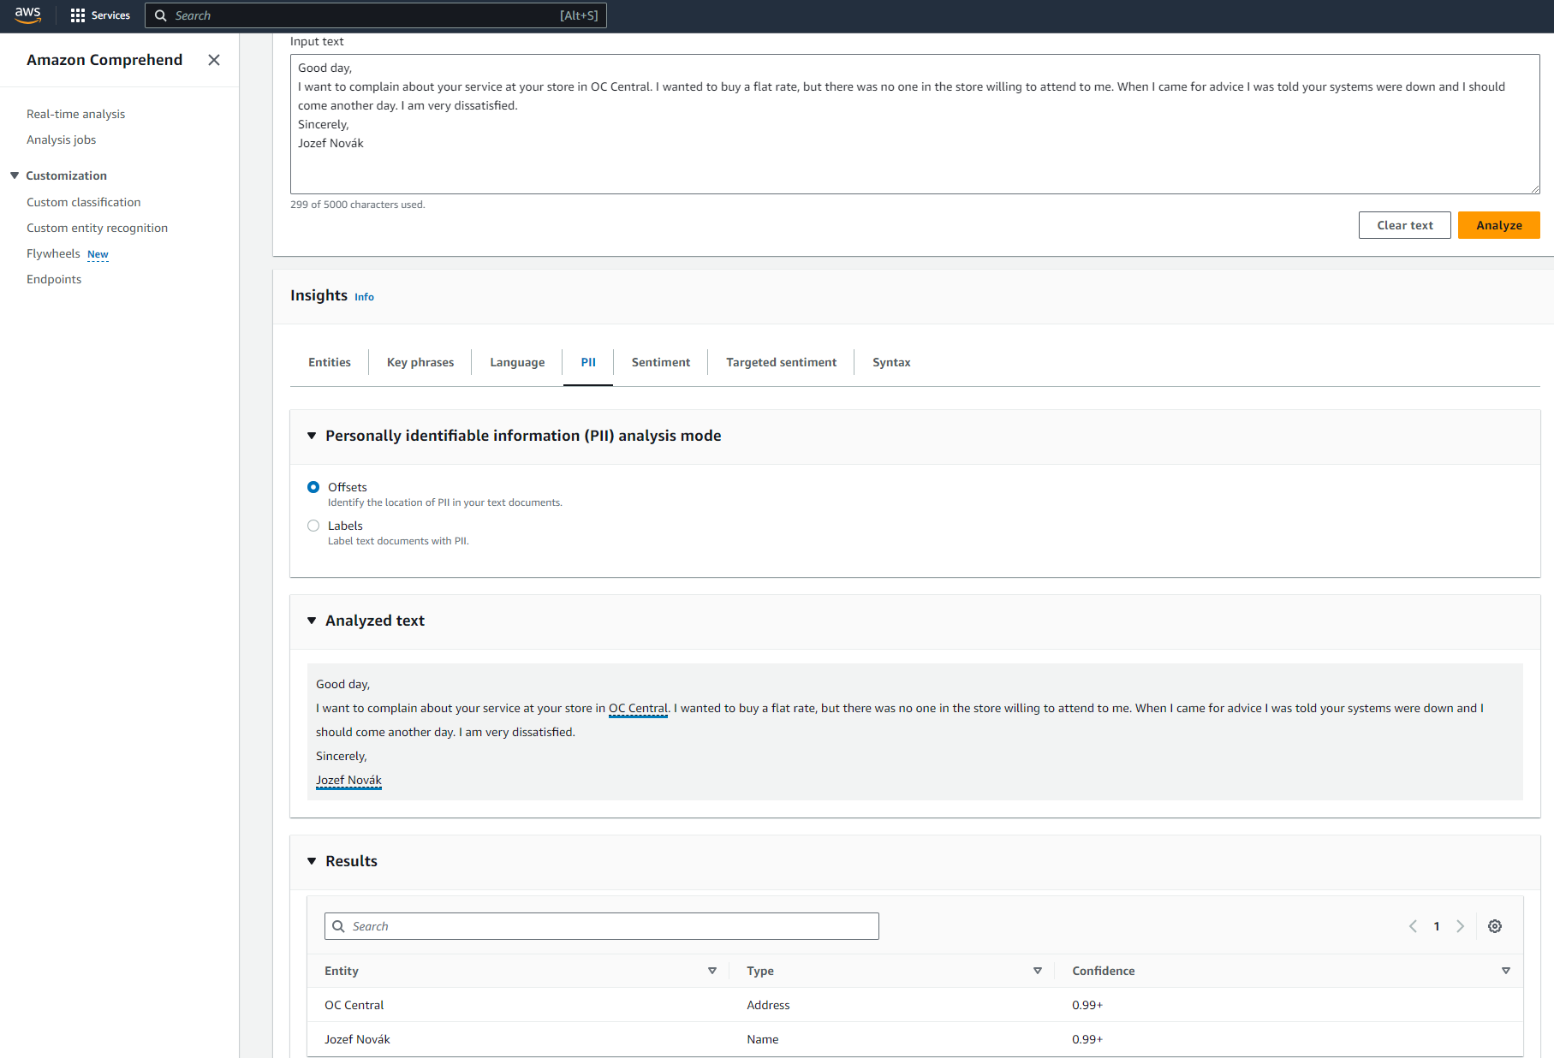Viewport: 1554px width, 1058px height.
Task: Click the highlighted OC Central entity
Action: [x=638, y=709]
